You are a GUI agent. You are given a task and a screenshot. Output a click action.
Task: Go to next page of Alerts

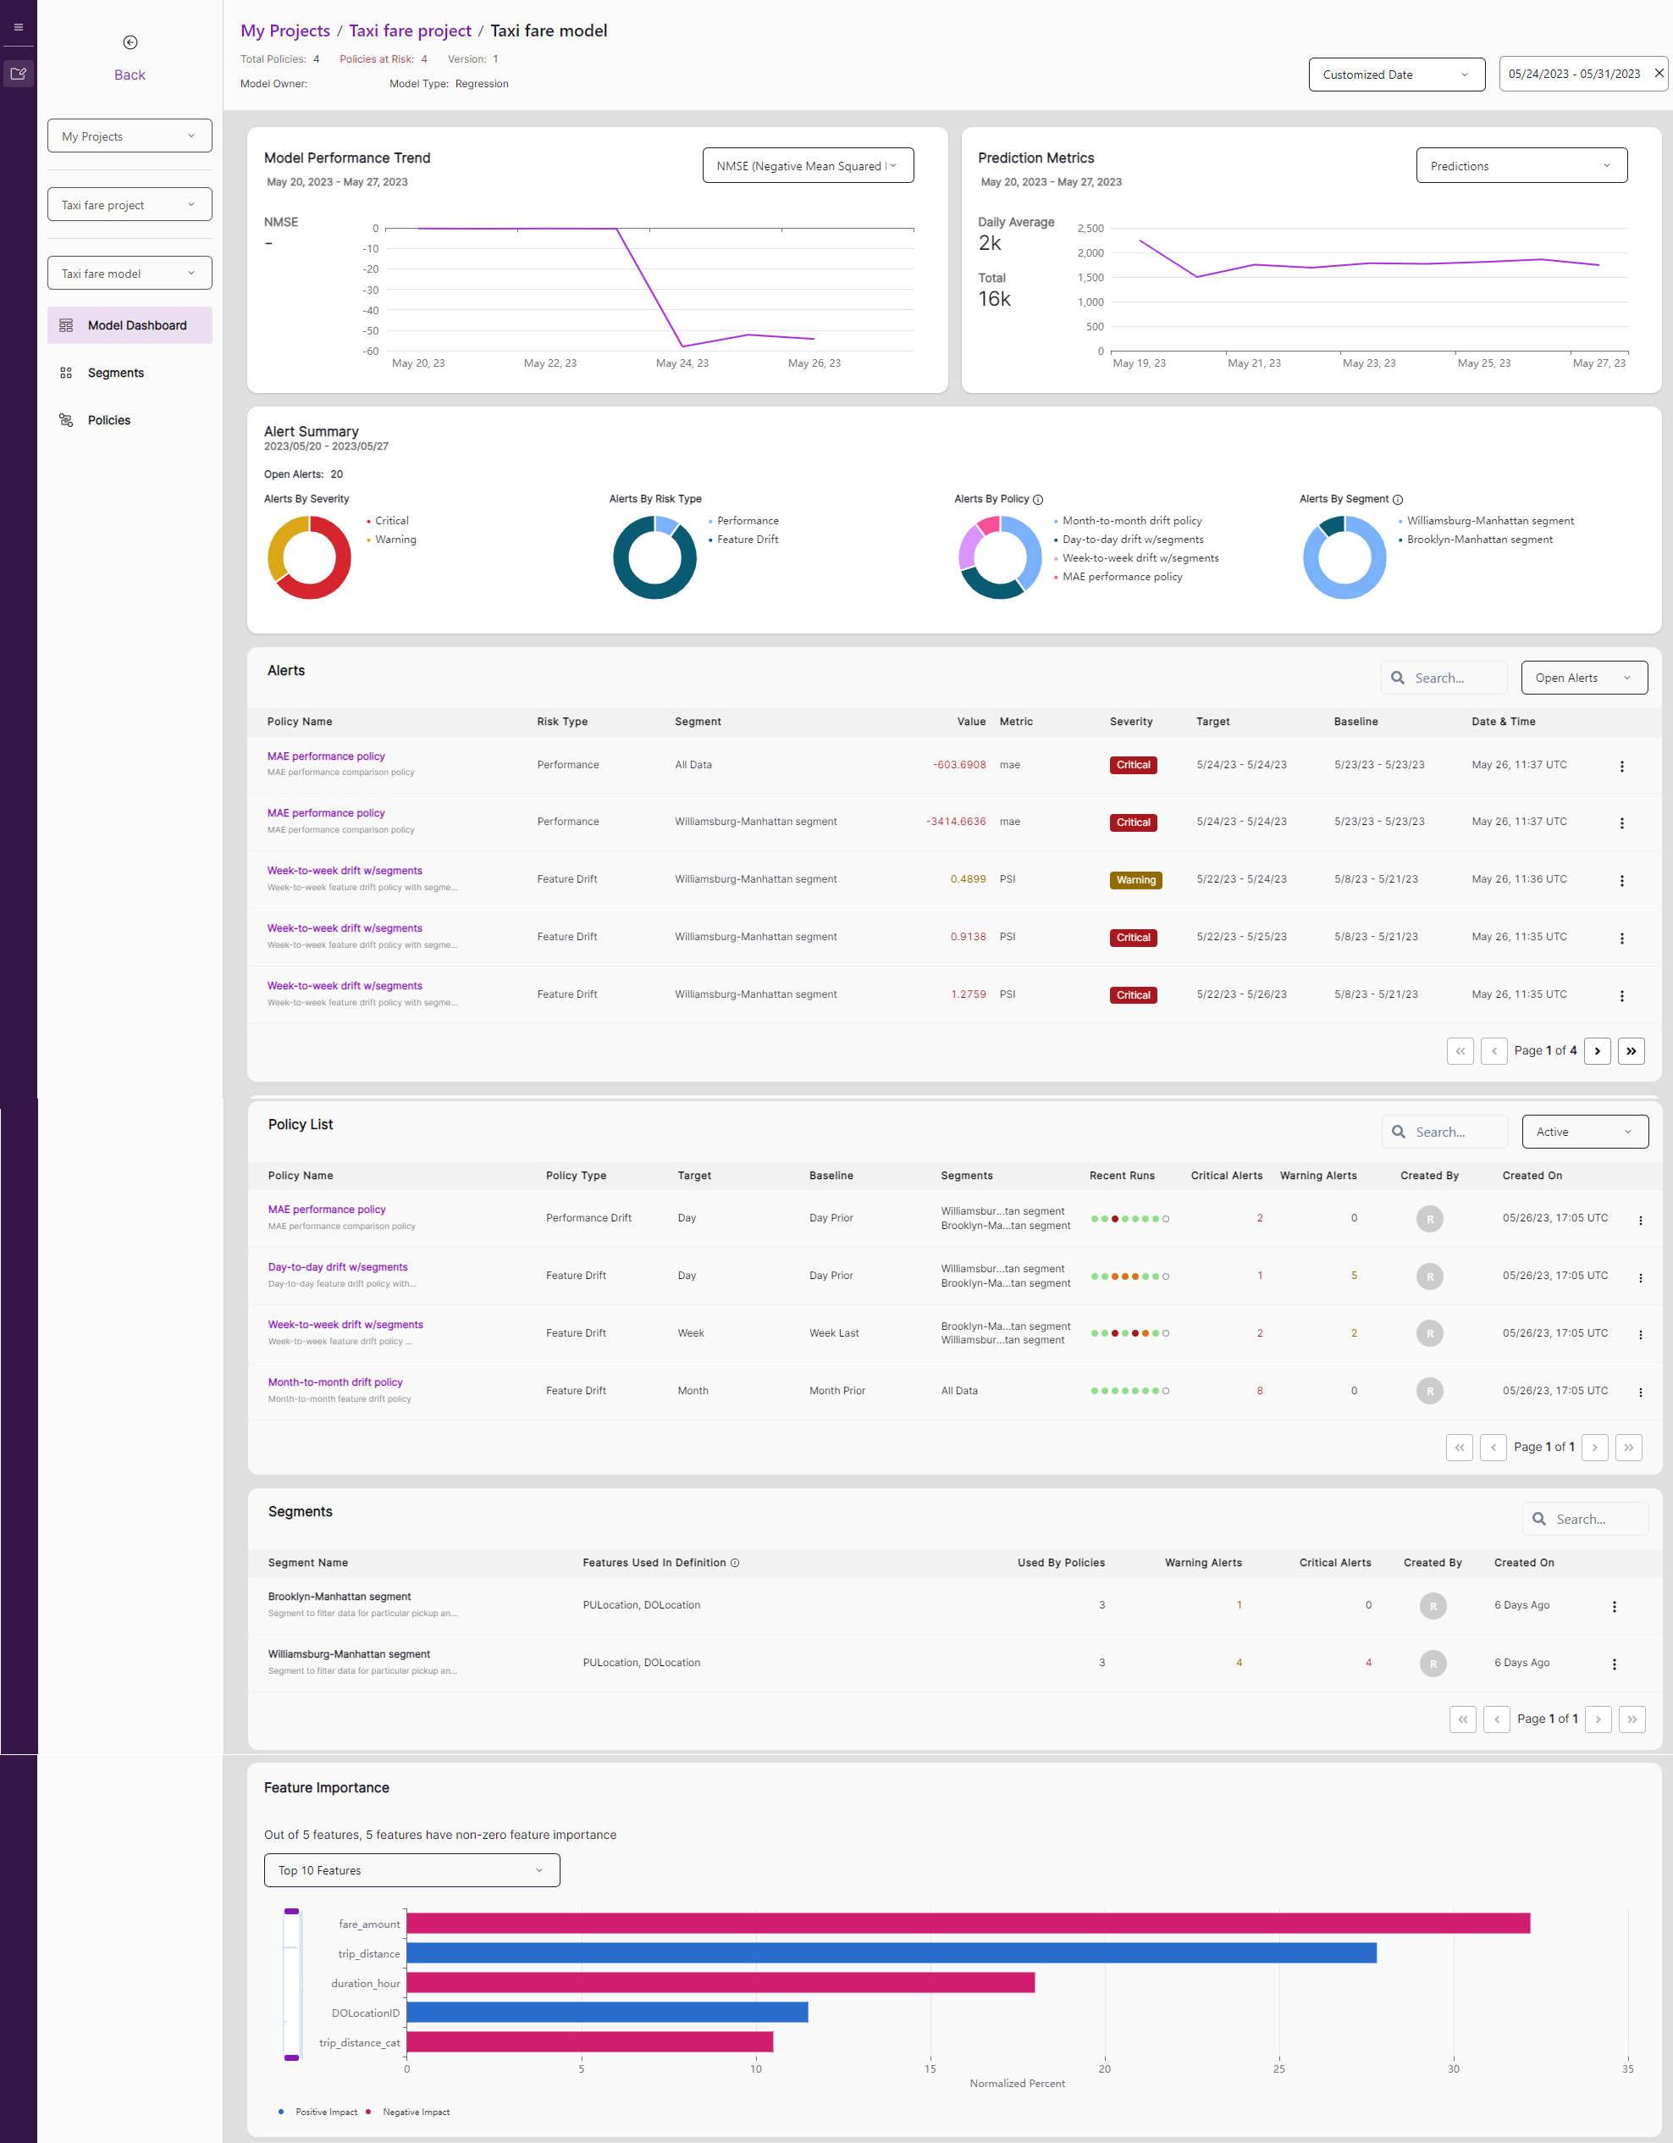(x=1598, y=1051)
